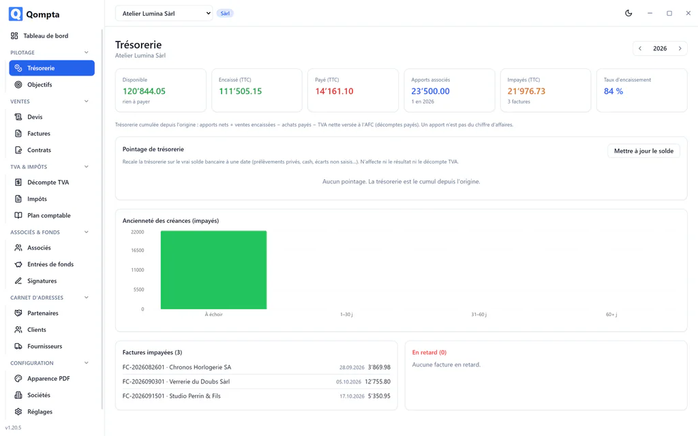The width and height of the screenshot is (698, 436).
Task: Open the Objectifs menu item
Action: [x=52, y=84]
